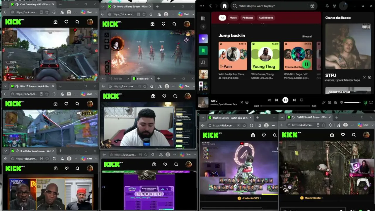The image size is (375, 211).
Task: Go to Spotify Home
Action: (x=224, y=6)
